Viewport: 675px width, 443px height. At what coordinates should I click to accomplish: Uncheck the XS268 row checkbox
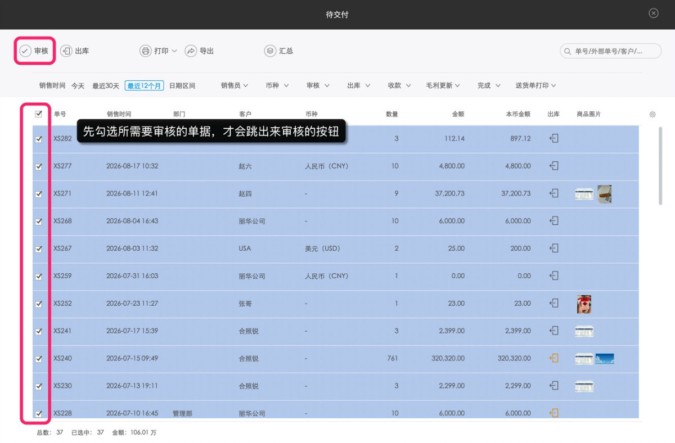point(39,221)
